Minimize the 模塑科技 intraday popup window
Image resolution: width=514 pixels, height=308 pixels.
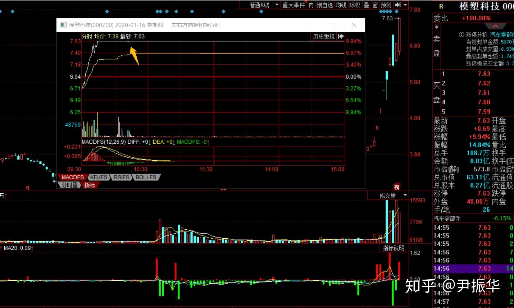pyautogui.click(x=312, y=25)
